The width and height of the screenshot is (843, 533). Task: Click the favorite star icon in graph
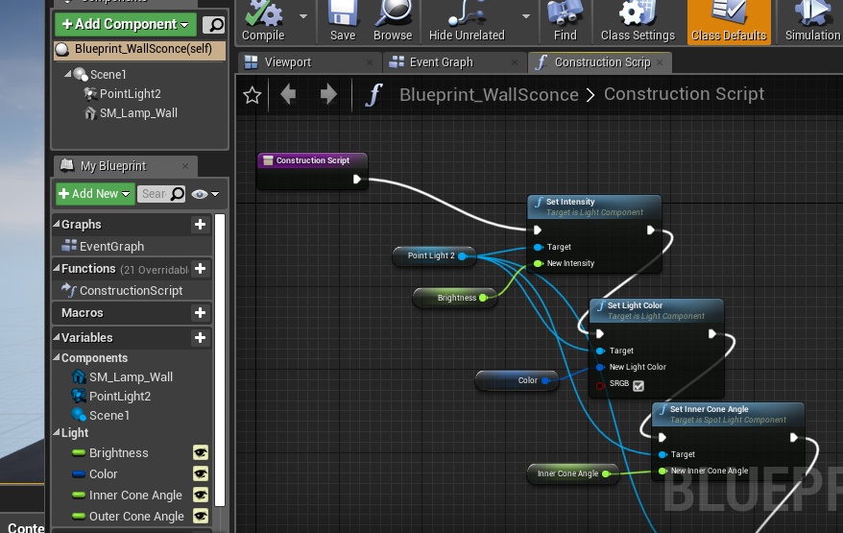click(253, 95)
